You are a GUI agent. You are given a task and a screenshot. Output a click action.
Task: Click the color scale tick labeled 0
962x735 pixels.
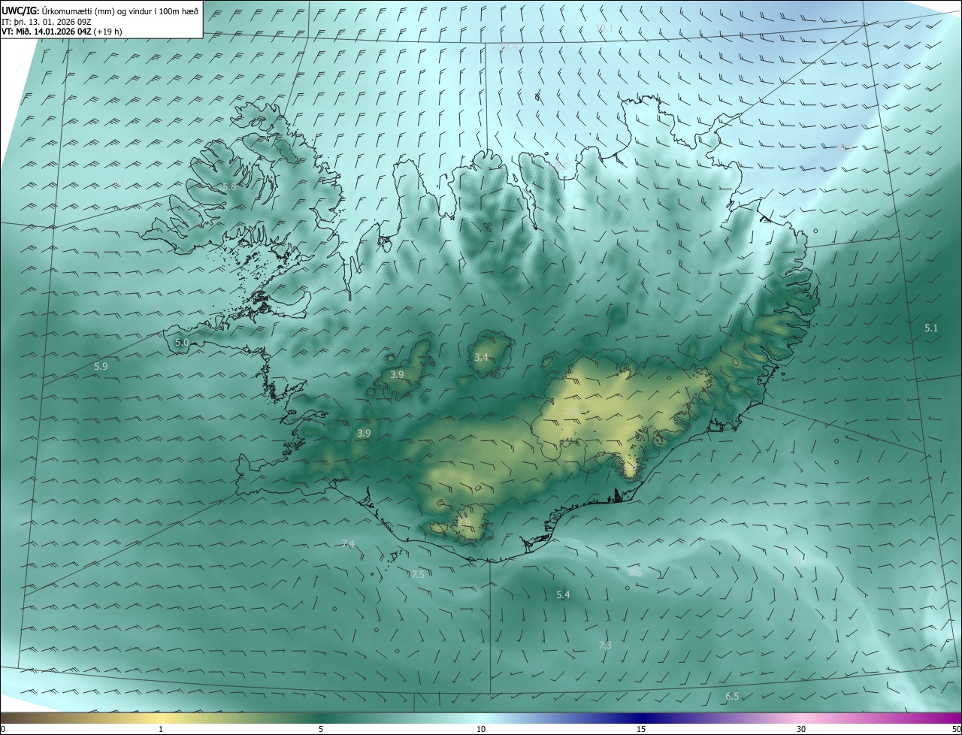tap(2, 729)
